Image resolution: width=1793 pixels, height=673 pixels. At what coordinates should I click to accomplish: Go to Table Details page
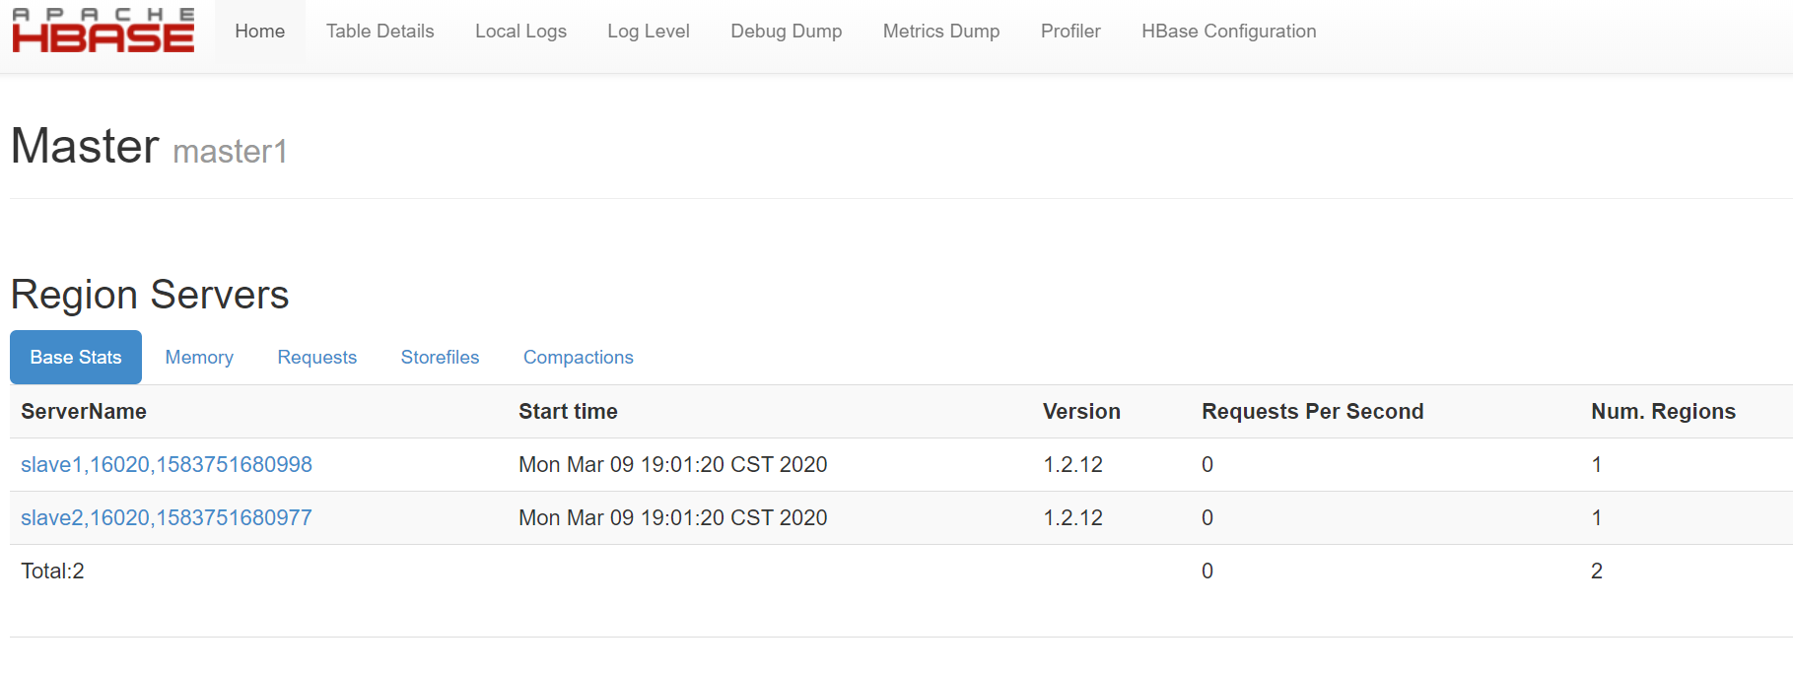tap(380, 32)
